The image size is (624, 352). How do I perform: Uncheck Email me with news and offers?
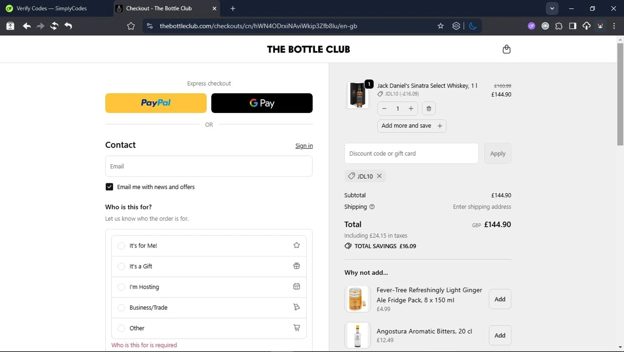[109, 187]
